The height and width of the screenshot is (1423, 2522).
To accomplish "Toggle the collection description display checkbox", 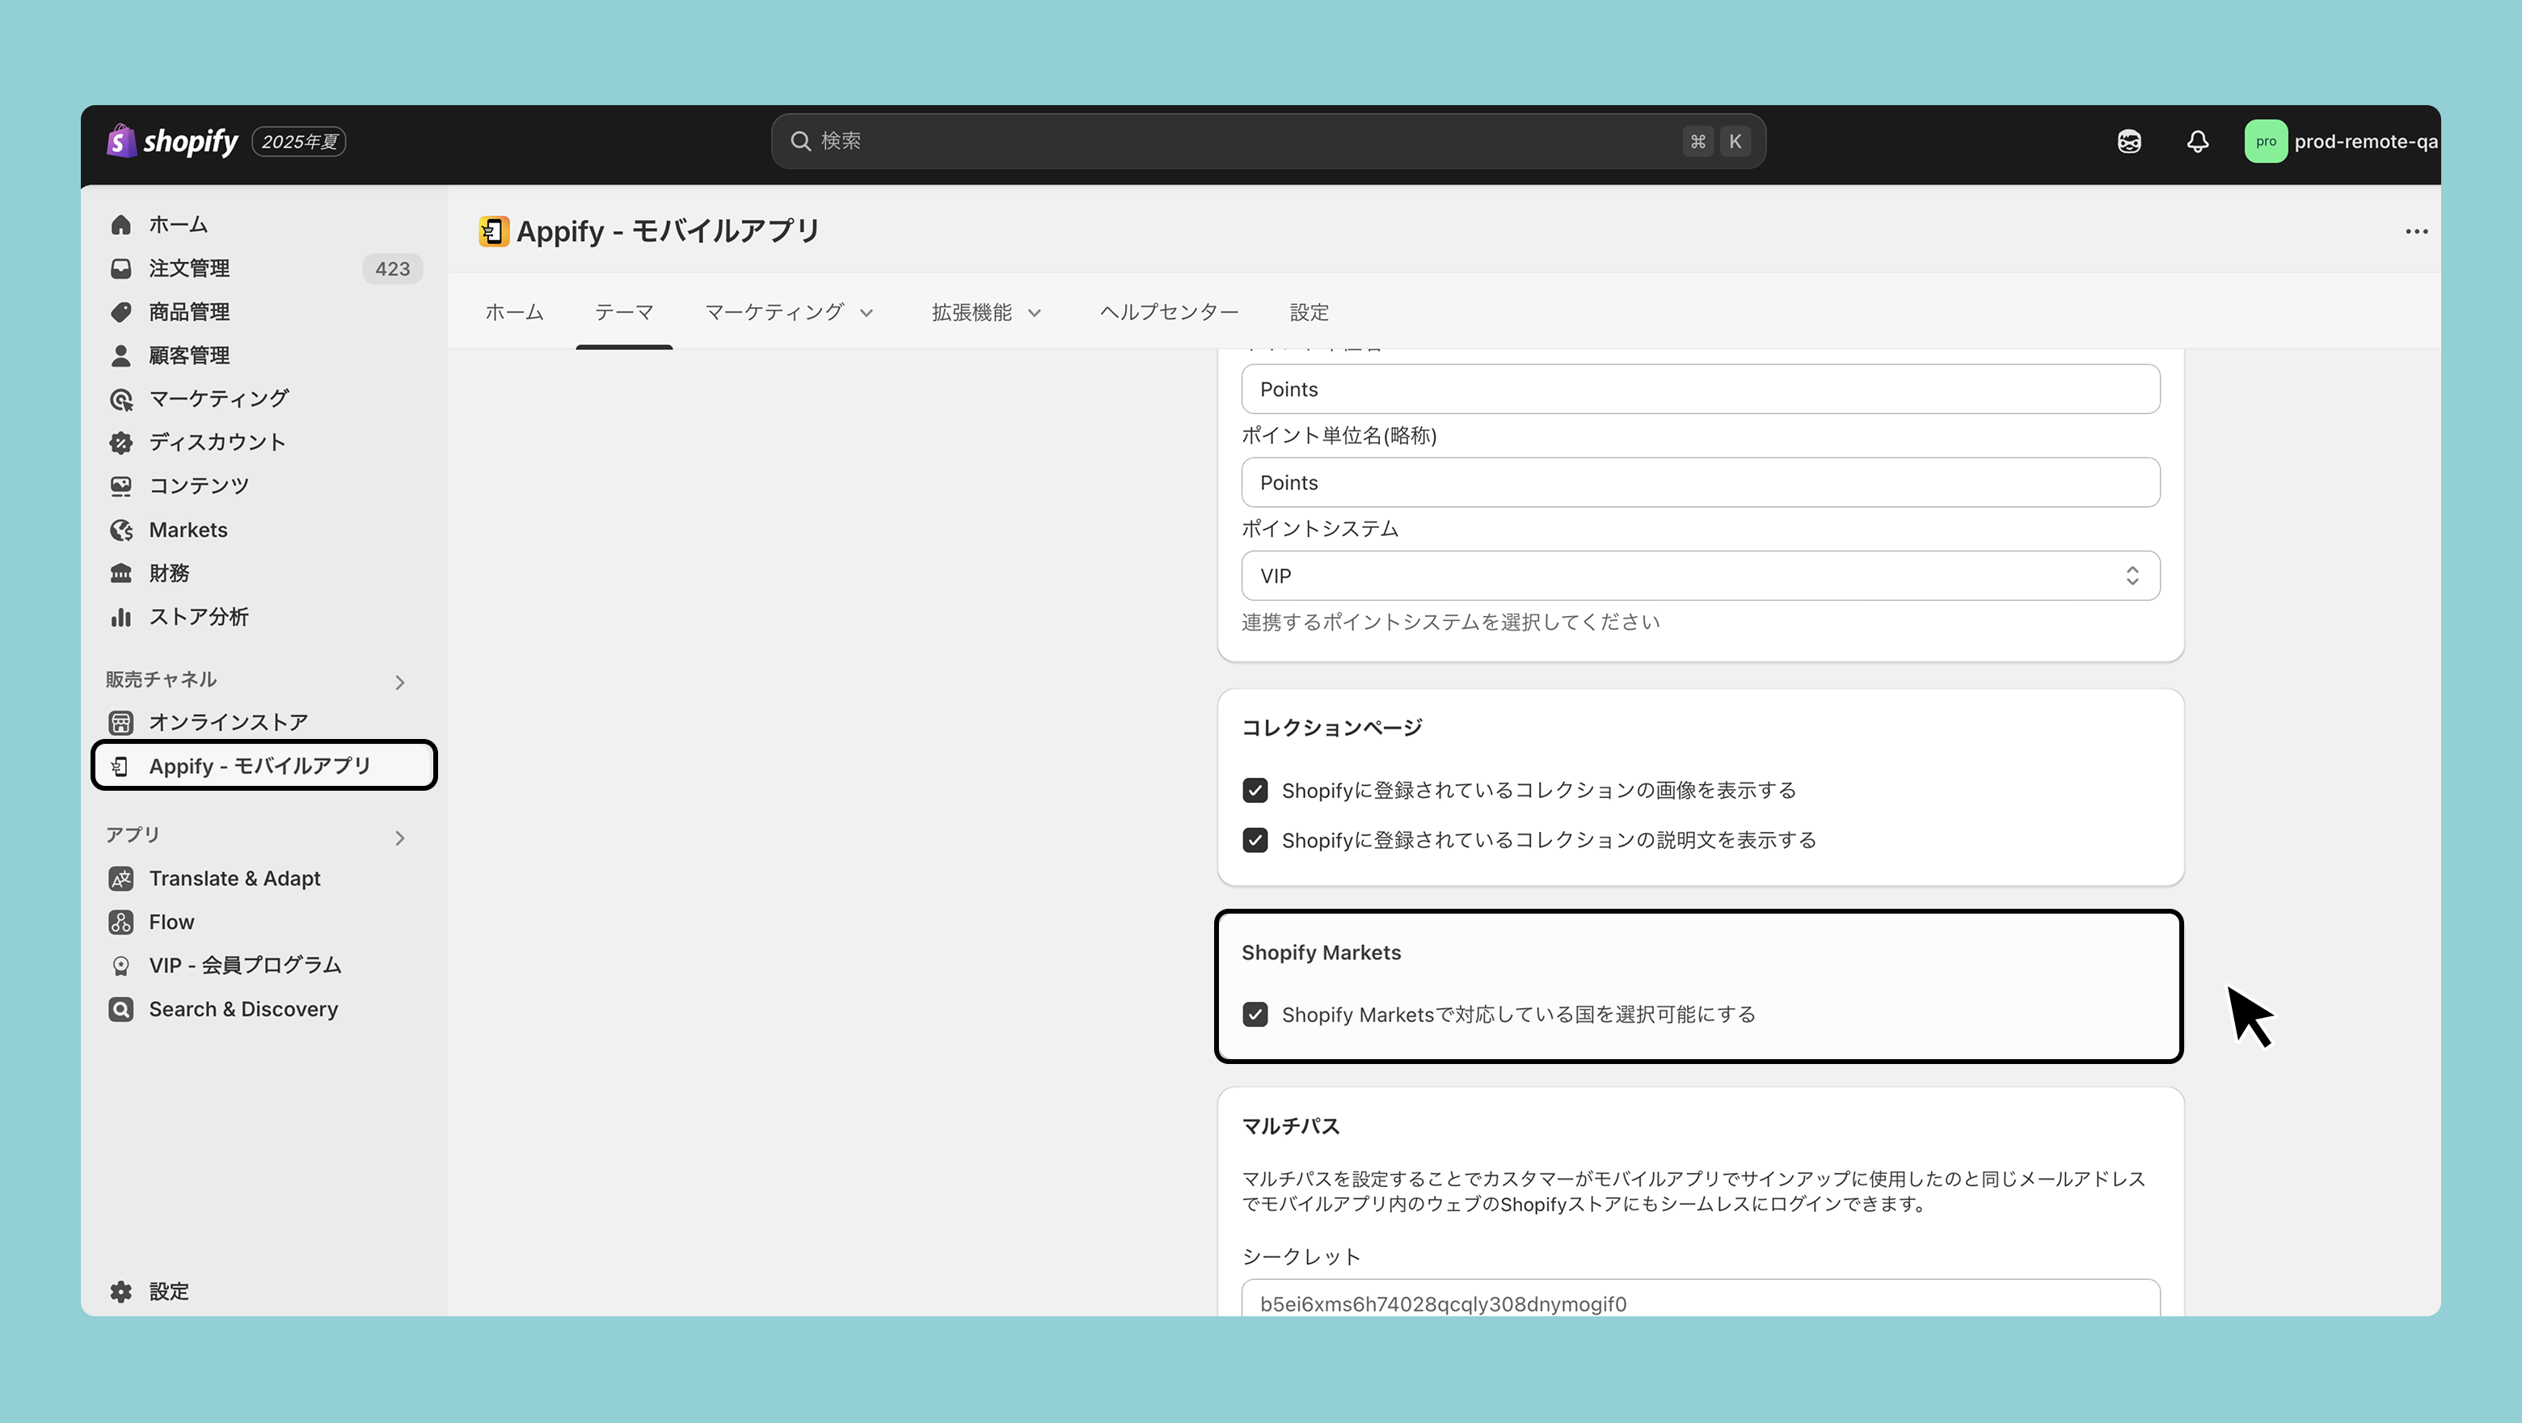I will click(x=1255, y=840).
